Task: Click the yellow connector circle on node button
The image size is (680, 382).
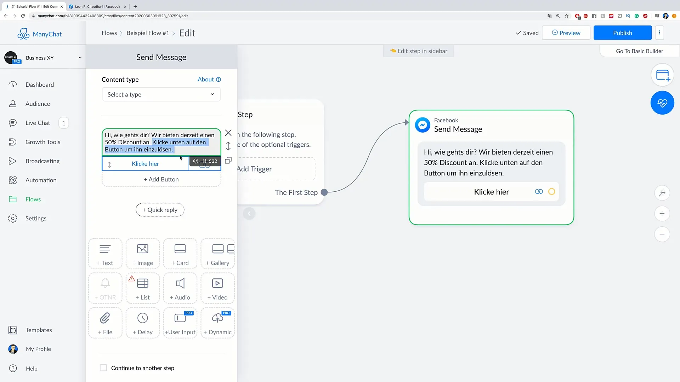Action: click(x=551, y=192)
